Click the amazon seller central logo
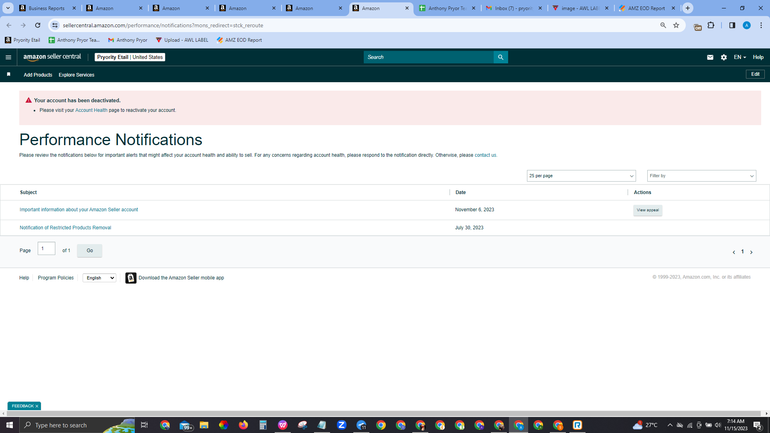Screen dimensions: 770x433 pos(52,57)
